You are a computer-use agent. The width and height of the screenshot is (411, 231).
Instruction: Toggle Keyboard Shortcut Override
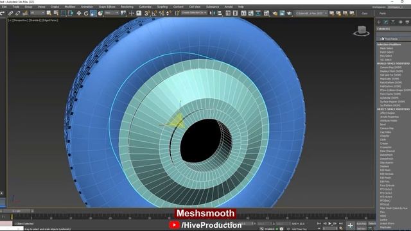click(x=139, y=13)
